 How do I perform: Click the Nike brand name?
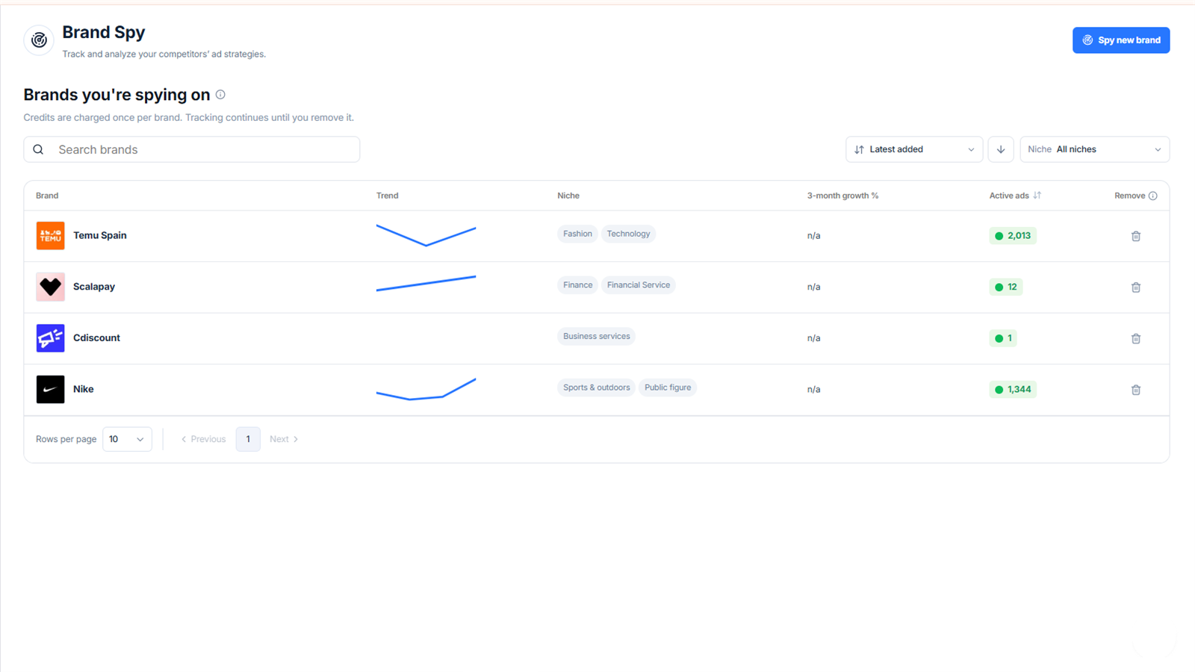[84, 389]
